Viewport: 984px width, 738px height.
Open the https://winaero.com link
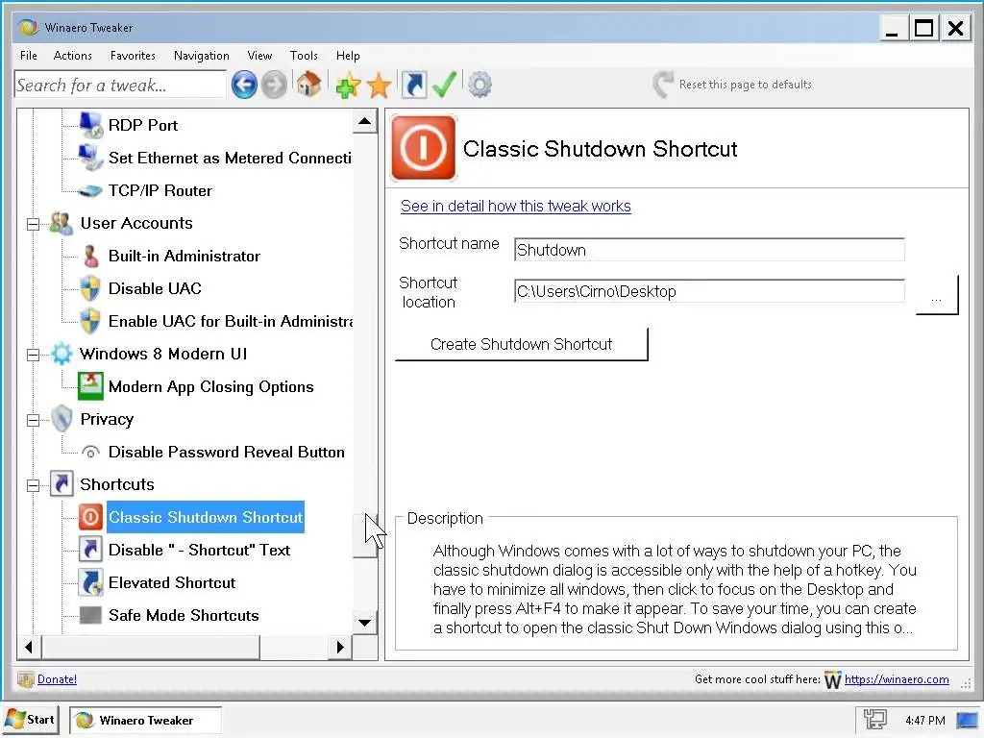pos(897,679)
